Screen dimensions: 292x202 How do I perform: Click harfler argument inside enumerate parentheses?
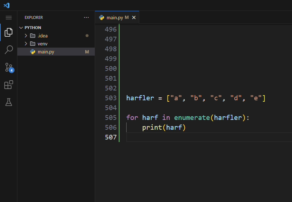pyautogui.click(x=228, y=117)
